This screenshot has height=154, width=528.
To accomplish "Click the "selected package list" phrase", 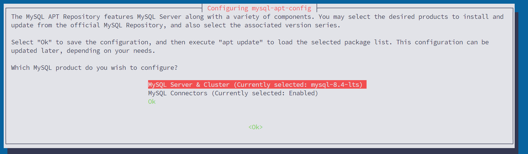I will tap(350, 42).
